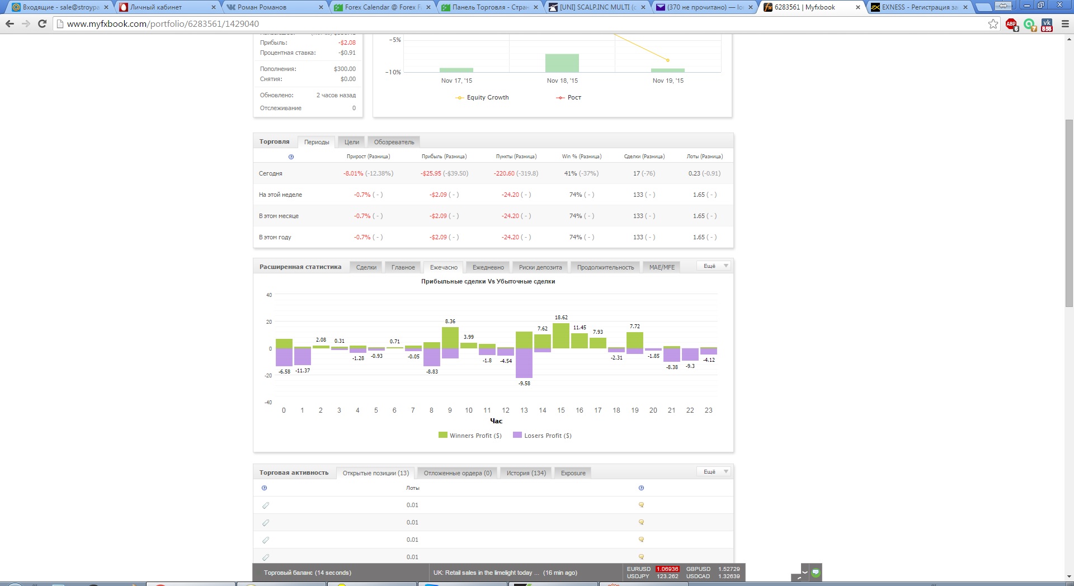The image size is (1074, 586).
Task: Open the MAE/MFE tab
Action: 662,267
